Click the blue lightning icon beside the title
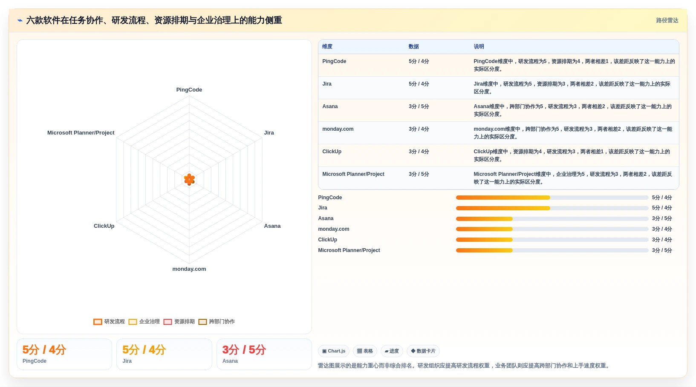 [20, 20]
